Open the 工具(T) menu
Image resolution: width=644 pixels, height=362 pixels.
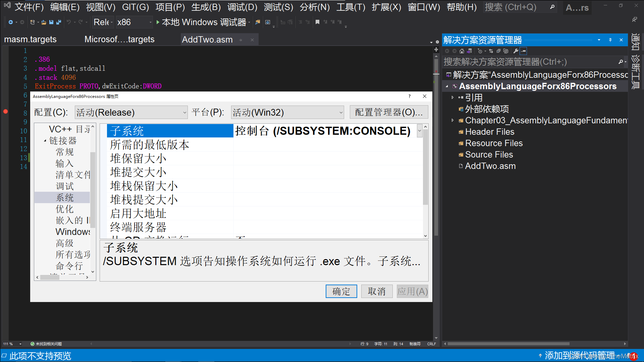pos(351,7)
